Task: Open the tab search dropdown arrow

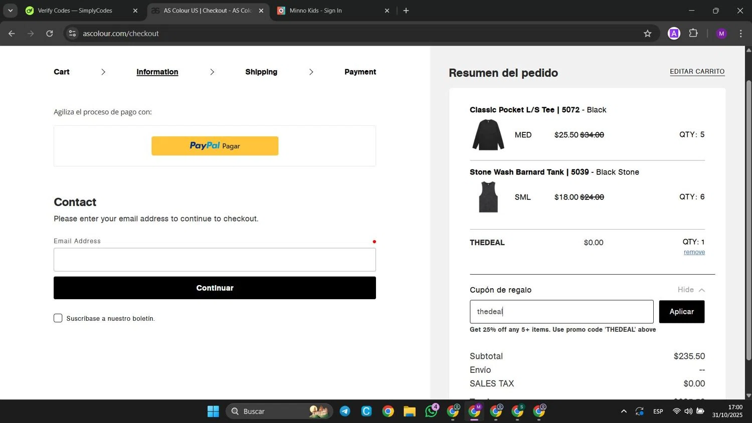Action: click(x=10, y=11)
